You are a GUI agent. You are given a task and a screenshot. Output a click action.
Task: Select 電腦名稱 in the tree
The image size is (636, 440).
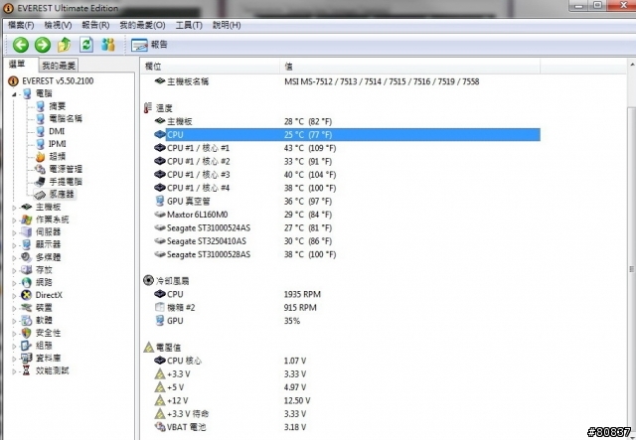point(66,119)
